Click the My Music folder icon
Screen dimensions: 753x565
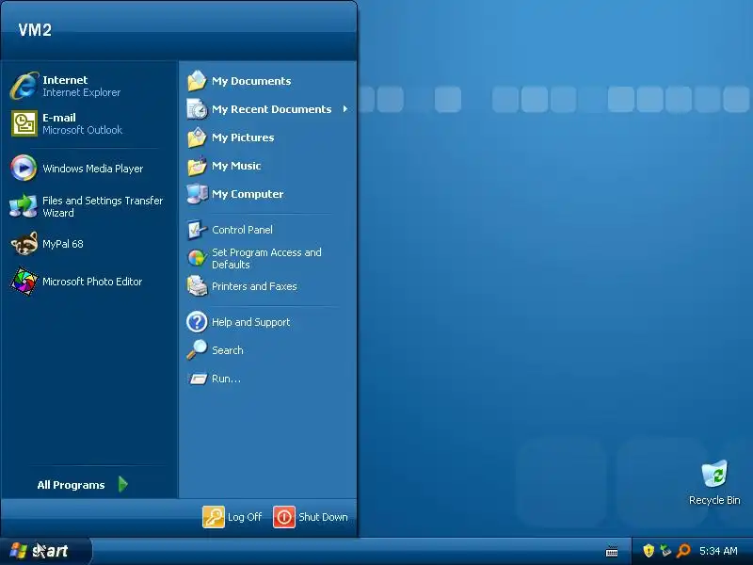pyautogui.click(x=197, y=166)
